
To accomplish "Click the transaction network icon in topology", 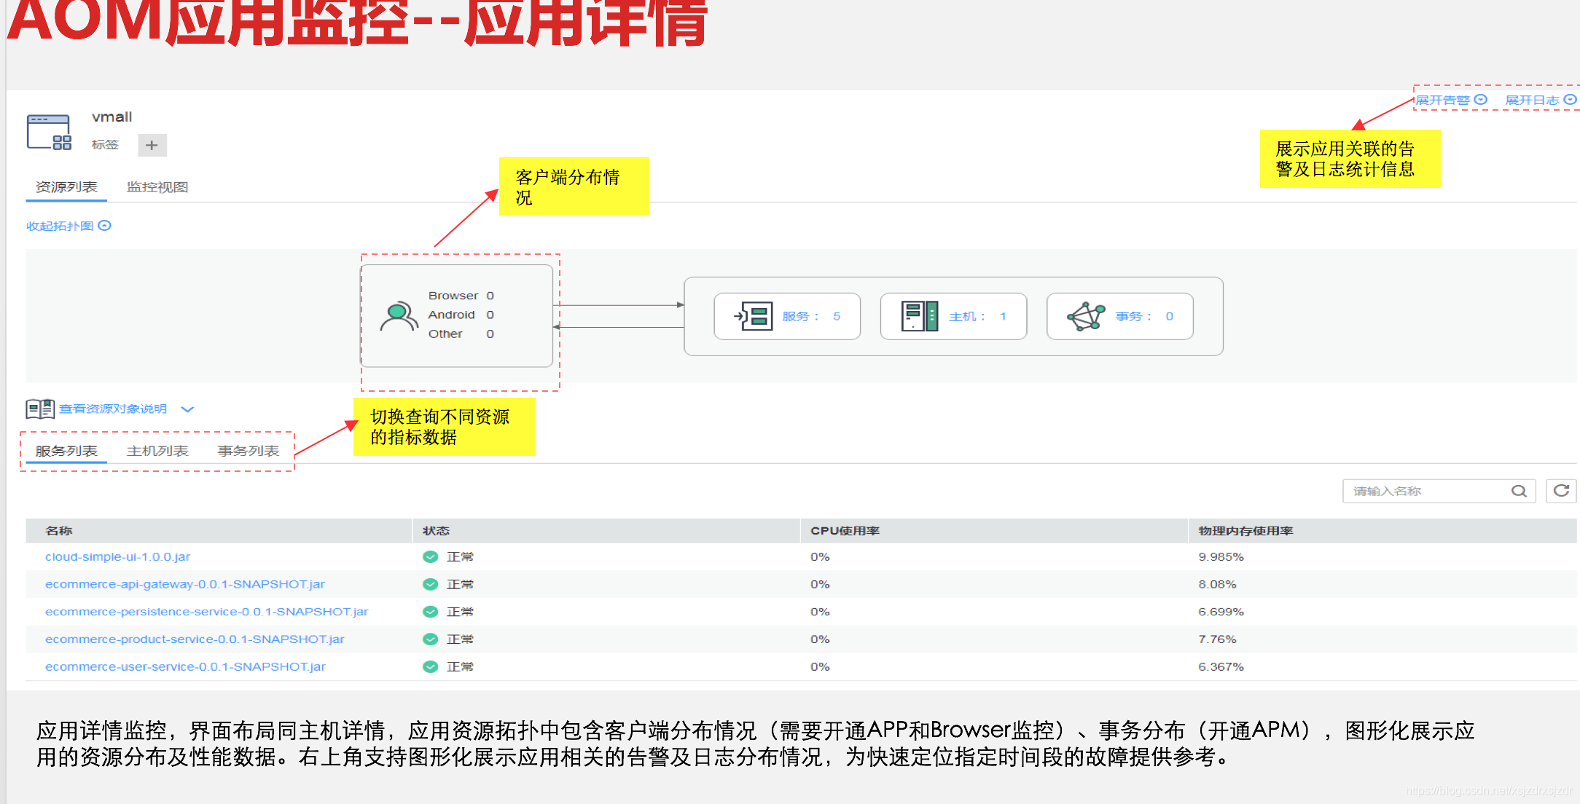I will 1086,316.
